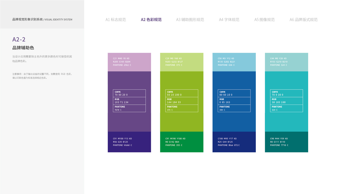Screen dimensions: 345x194
Task: Pick the main green PANTONE 375 C swatch
Action: [182, 102]
